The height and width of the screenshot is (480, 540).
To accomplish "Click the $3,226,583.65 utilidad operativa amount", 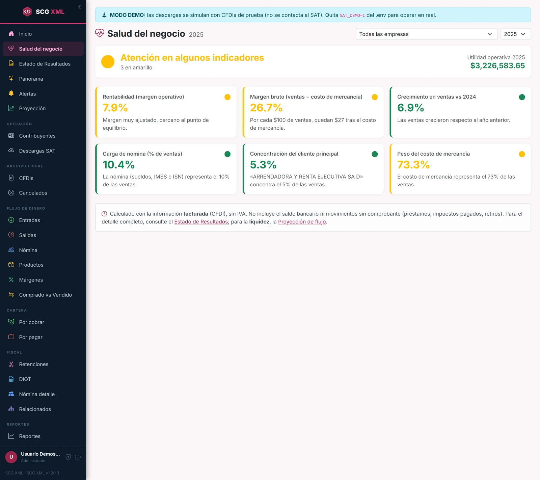I will coord(497,66).
